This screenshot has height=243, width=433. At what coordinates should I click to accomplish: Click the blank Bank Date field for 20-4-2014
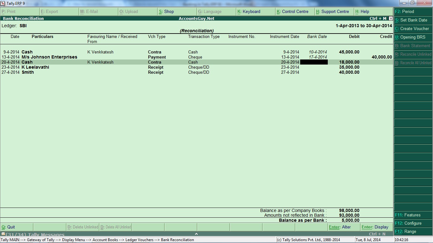coord(314,62)
